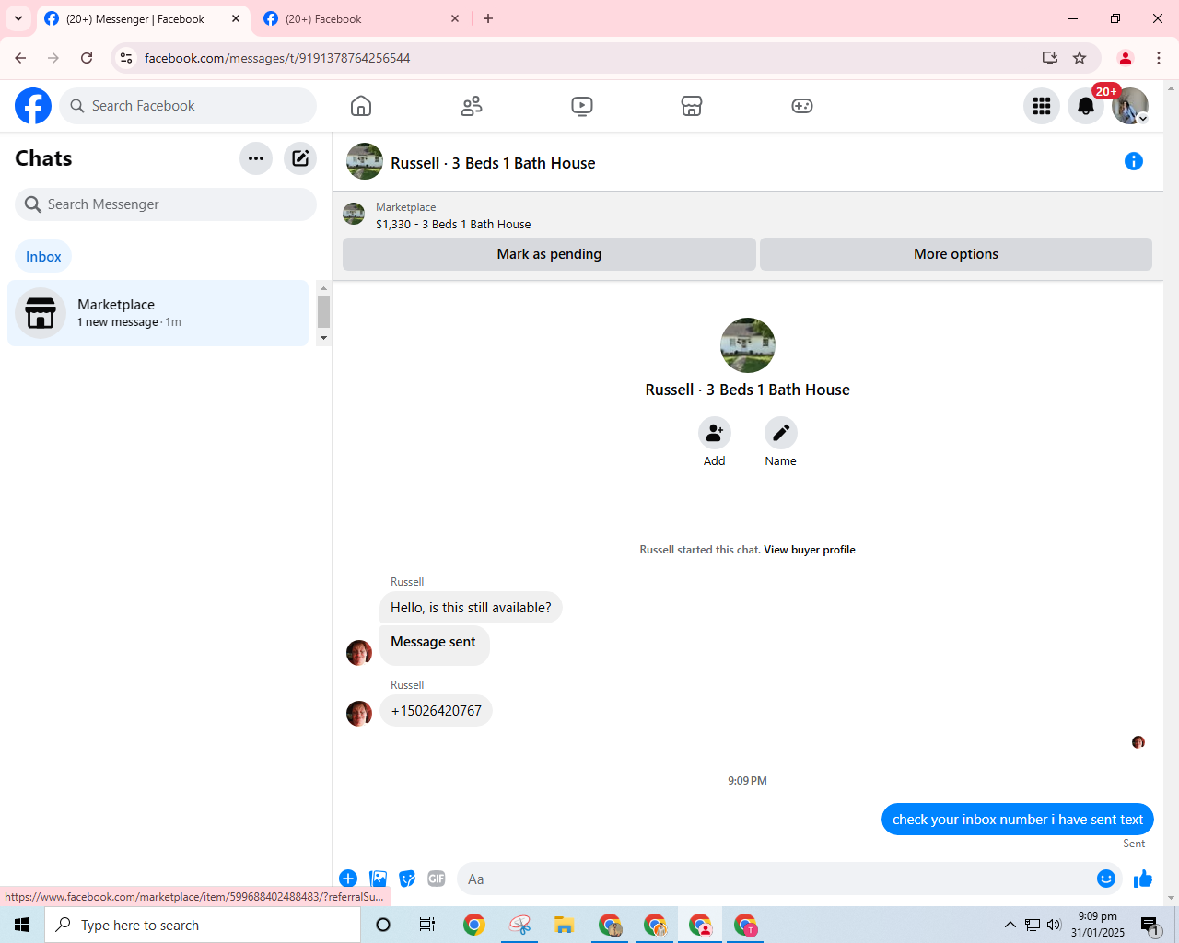Open the Windows notification center
This screenshot has height=943, width=1179.
click(x=1150, y=925)
